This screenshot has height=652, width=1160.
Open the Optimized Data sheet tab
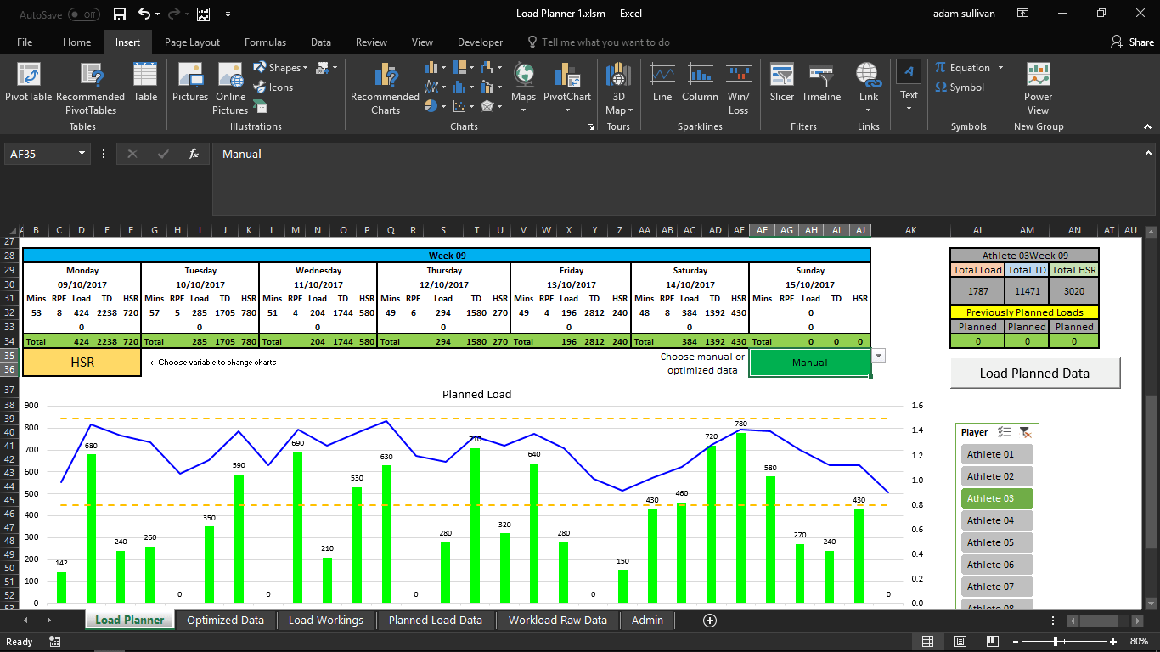(225, 621)
